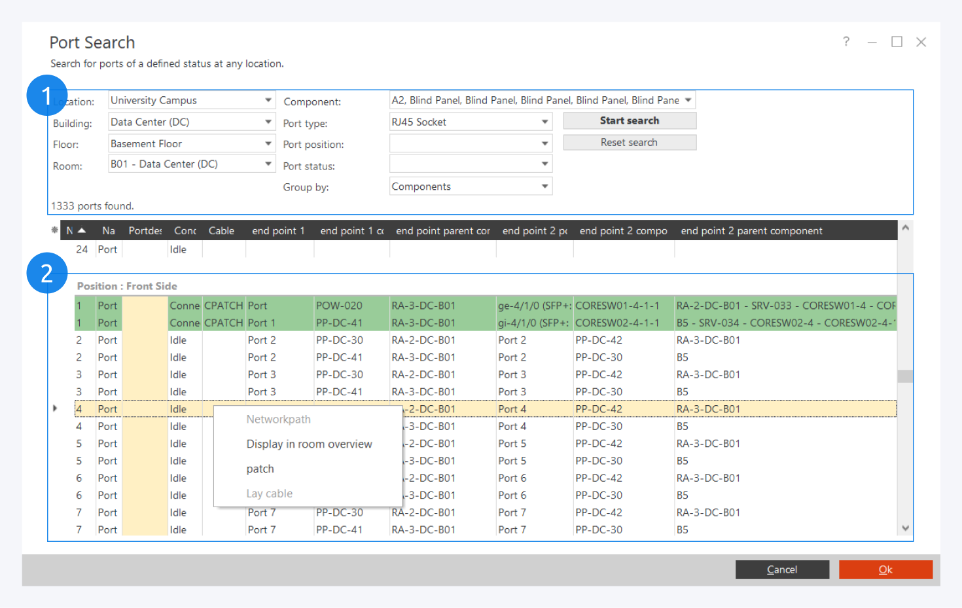962x608 pixels.
Task: Open the Port type RJ45 Socket dropdown
Action: point(544,122)
